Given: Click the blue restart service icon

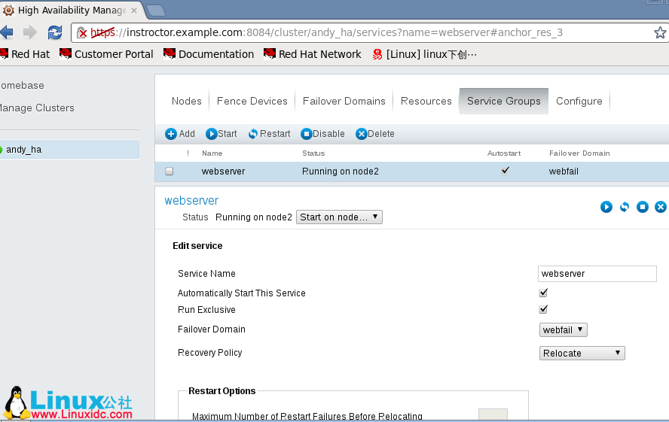Looking at the screenshot, I should pos(625,207).
